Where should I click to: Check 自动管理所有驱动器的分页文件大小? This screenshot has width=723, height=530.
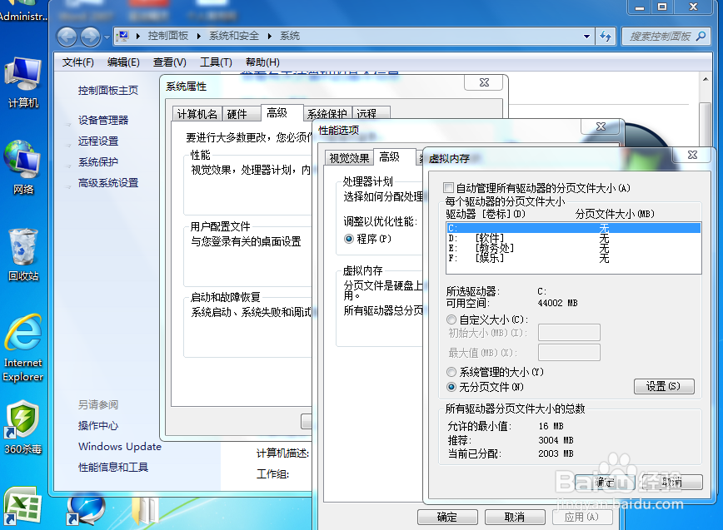tap(447, 187)
